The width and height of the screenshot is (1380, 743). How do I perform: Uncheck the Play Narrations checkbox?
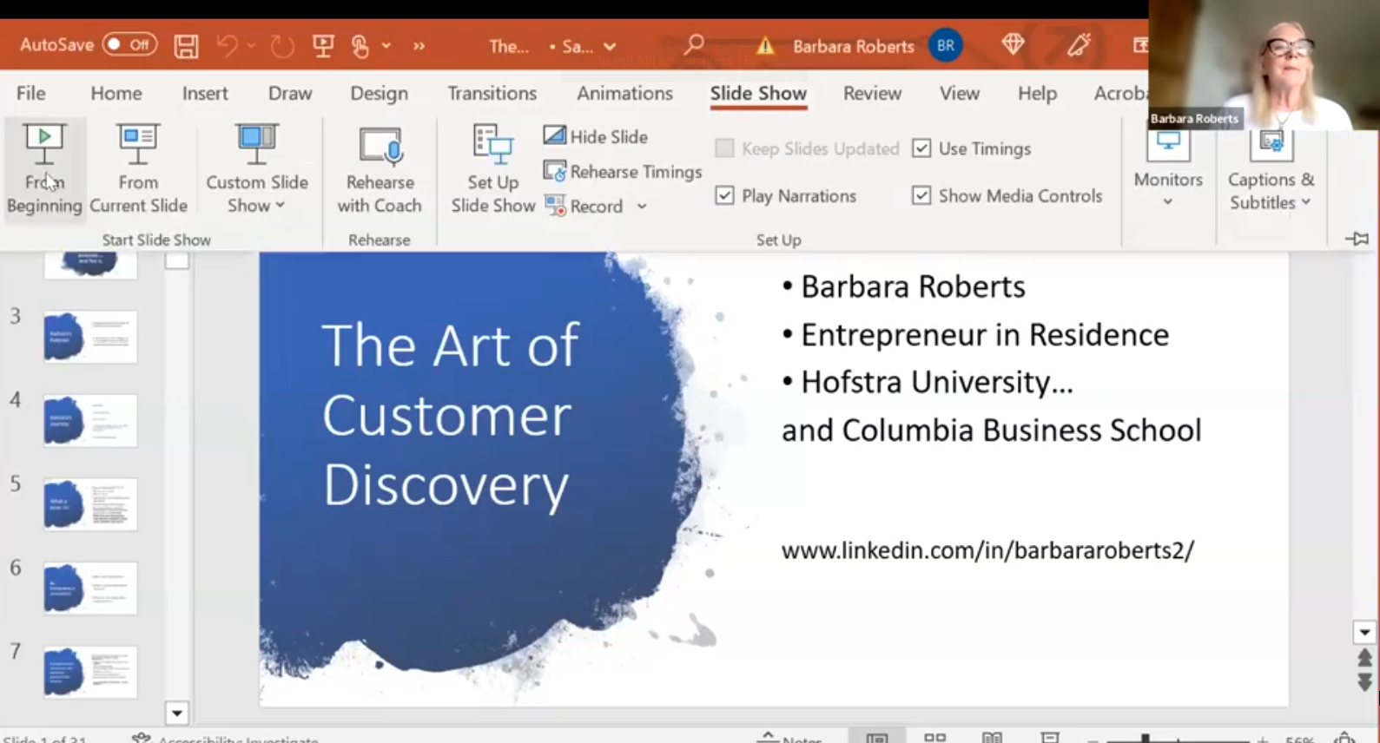click(x=724, y=196)
